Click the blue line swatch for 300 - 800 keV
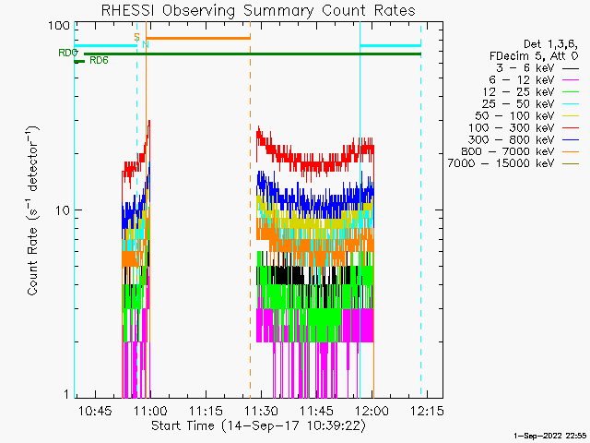Viewport: 590px width, 443px height. (x=571, y=139)
